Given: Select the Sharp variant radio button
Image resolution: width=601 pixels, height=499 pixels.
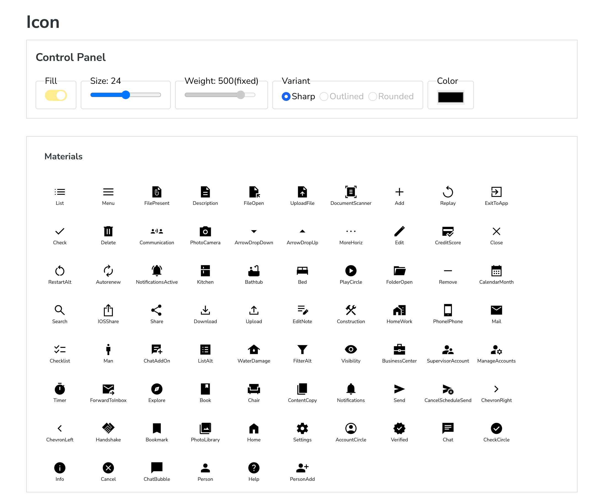Looking at the screenshot, I should pos(286,96).
